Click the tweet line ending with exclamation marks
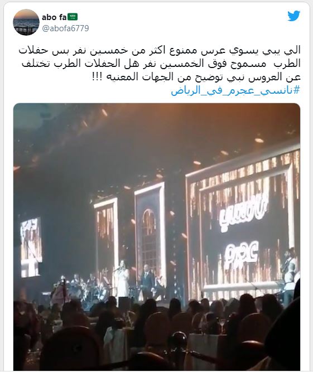Viewport: 313px width, 372px height. click(196, 78)
